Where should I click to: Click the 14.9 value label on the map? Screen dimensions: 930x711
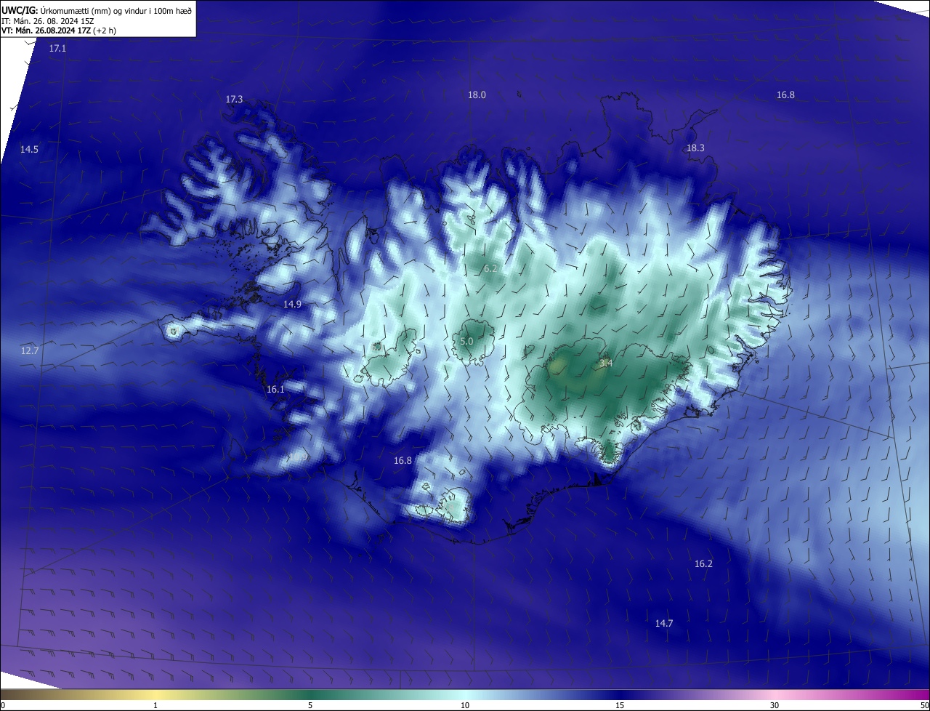click(x=292, y=305)
